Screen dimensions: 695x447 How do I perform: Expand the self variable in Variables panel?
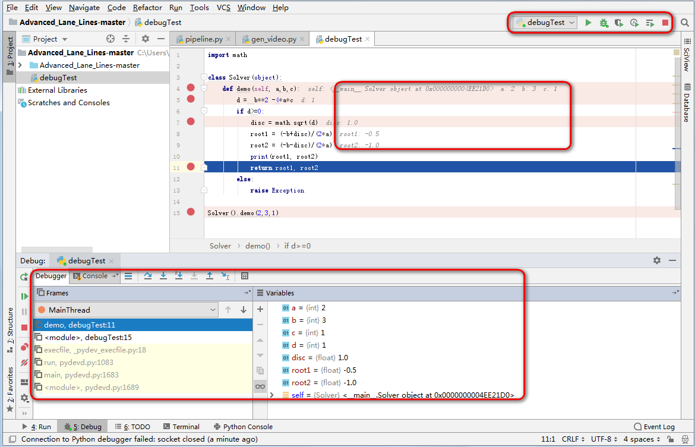(271, 395)
